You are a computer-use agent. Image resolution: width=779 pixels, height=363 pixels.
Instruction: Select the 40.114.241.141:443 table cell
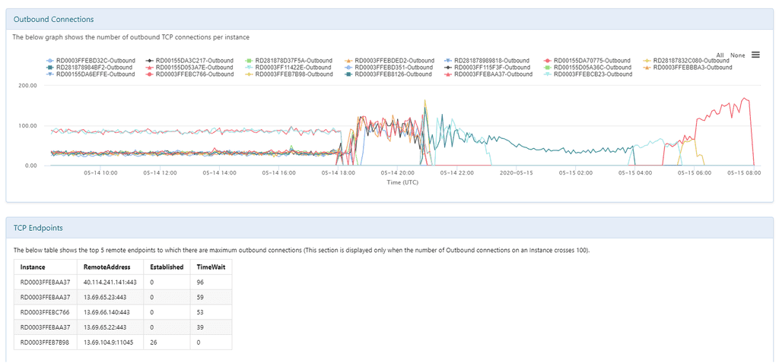(x=111, y=283)
